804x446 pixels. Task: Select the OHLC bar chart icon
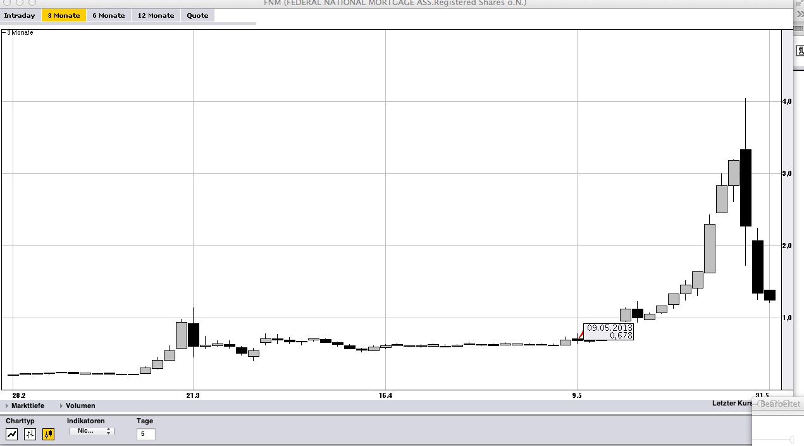[30, 434]
